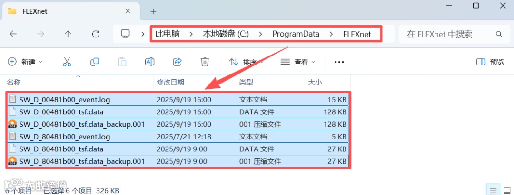Click the Copy icon in toolbar
The height and width of the screenshot is (195, 514).
(x=94, y=62)
